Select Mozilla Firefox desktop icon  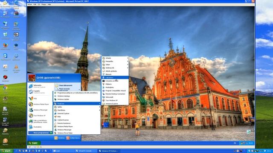click(5, 46)
